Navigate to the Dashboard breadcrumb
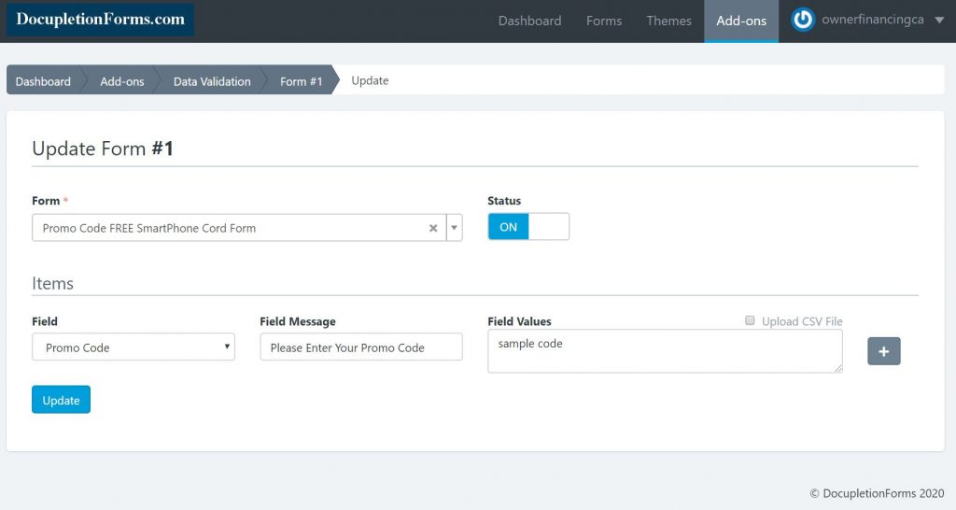956x510 pixels. pos(43,81)
